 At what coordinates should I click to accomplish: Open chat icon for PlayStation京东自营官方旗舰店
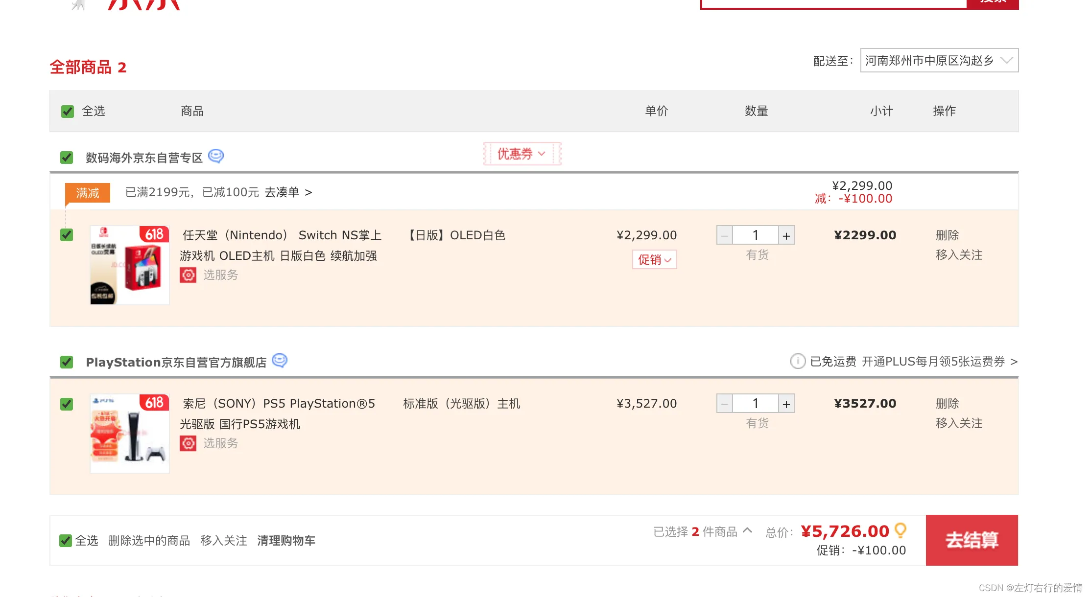pyautogui.click(x=280, y=361)
